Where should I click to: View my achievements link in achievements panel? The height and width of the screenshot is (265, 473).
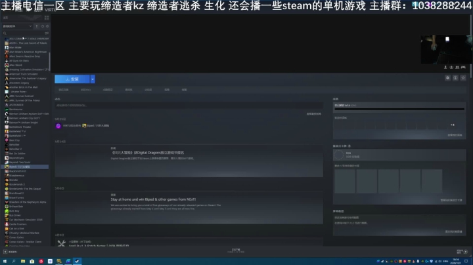pos(455,135)
